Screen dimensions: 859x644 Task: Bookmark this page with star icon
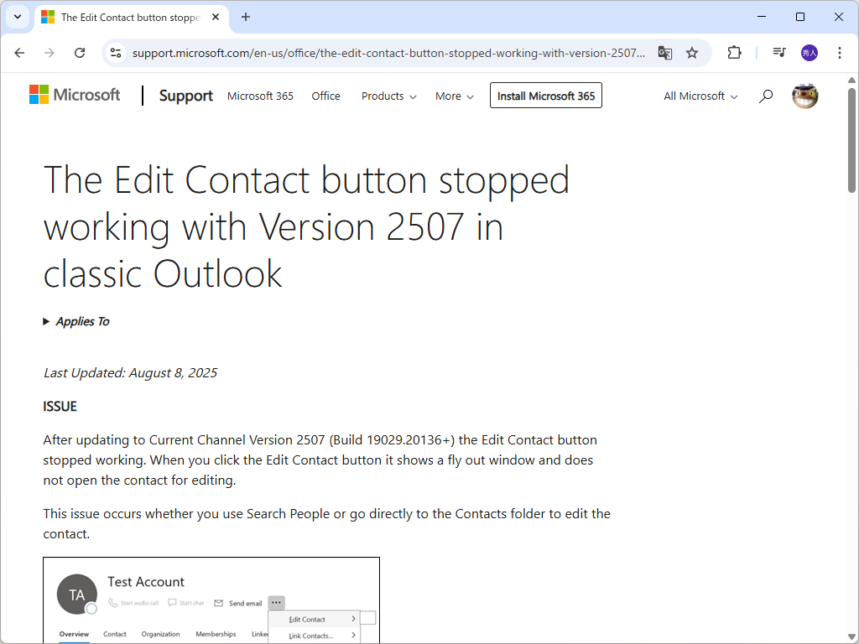click(x=692, y=53)
